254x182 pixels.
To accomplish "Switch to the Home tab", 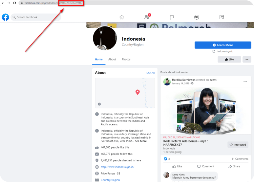I will click(99, 59).
